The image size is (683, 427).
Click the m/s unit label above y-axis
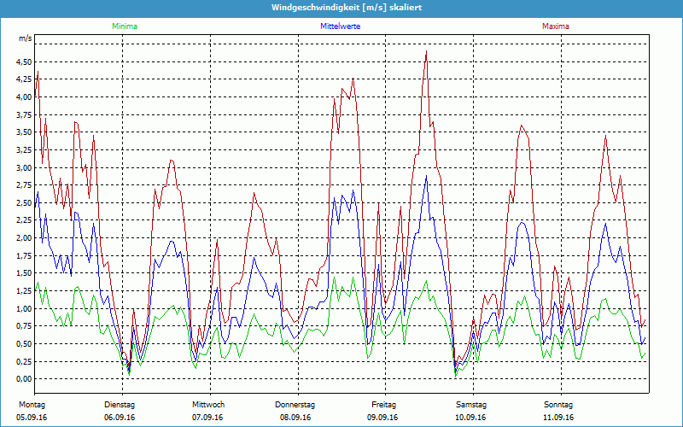coord(26,38)
